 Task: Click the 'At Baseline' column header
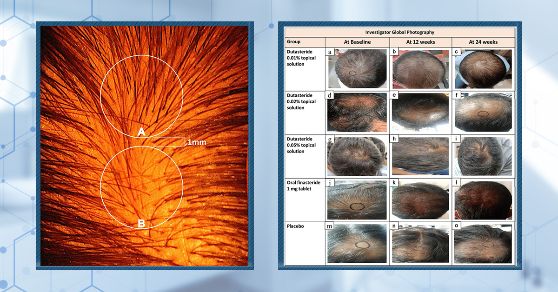[357, 42]
